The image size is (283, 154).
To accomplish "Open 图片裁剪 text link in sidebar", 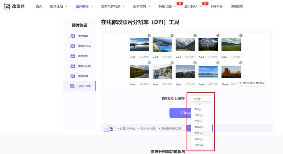I will click(x=83, y=56).
